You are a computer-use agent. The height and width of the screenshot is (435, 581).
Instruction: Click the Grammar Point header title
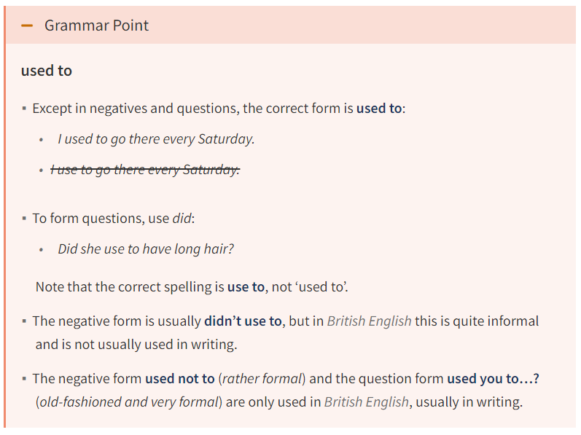coord(96,26)
